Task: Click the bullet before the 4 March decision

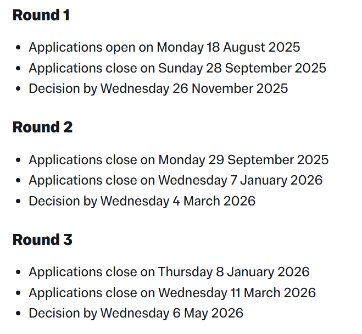Action: pyautogui.click(x=18, y=201)
